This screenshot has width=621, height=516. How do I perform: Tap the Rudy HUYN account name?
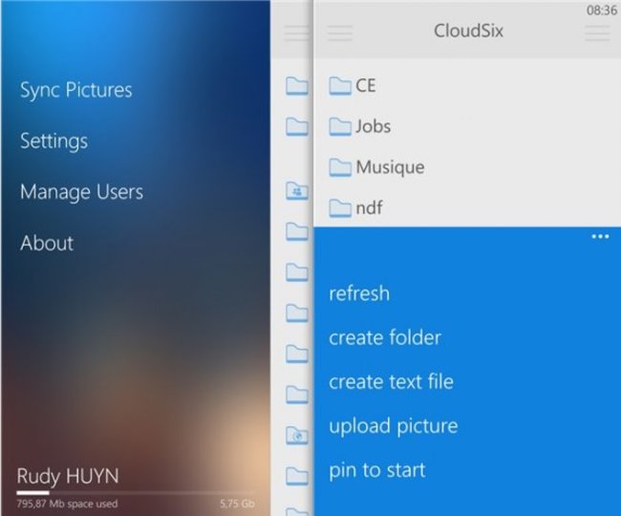click(68, 477)
